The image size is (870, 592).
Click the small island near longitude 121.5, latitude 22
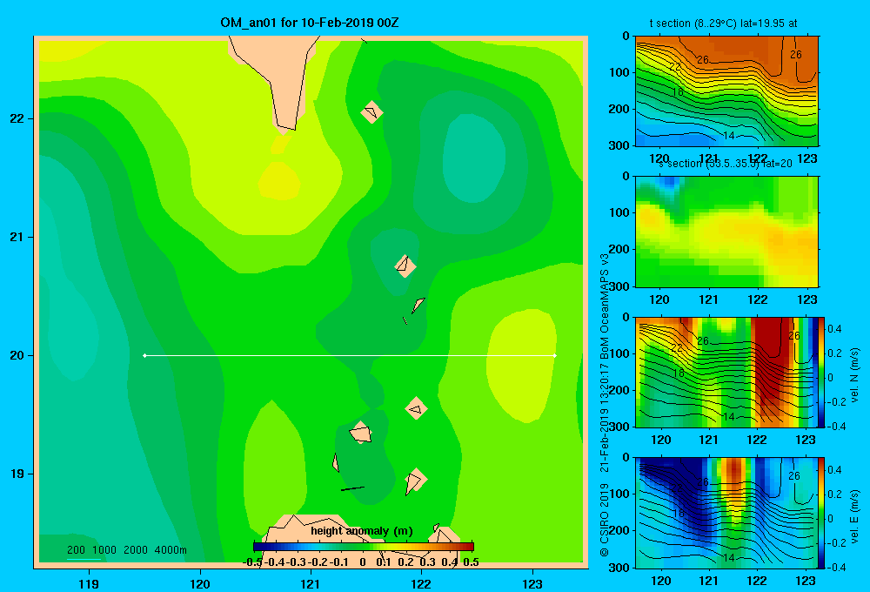pos(371,111)
